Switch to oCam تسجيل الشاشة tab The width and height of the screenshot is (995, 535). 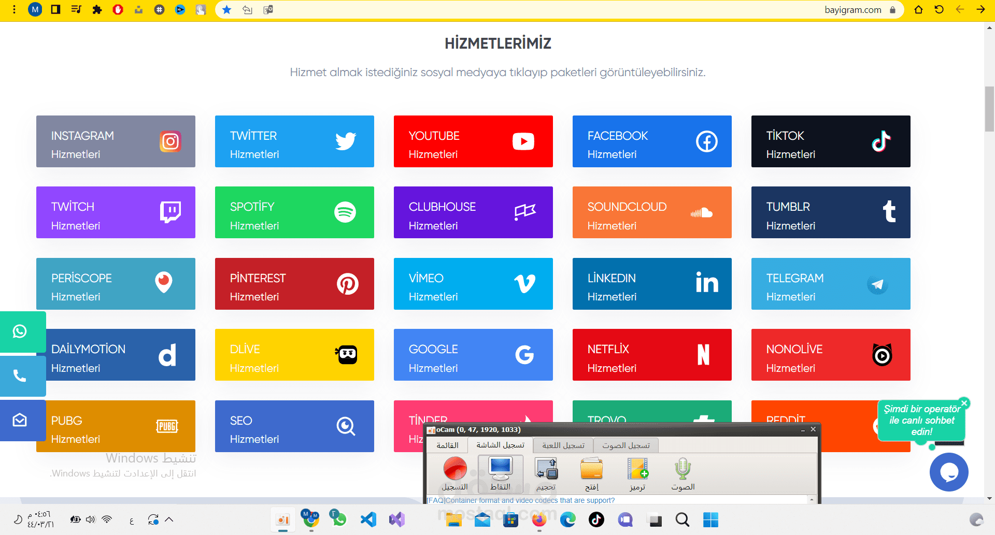pyautogui.click(x=500, y=445)
